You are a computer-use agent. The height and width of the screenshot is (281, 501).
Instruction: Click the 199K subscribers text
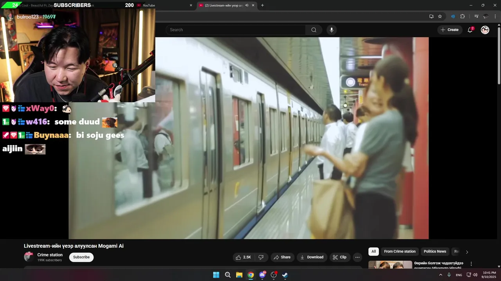pos(50,260)
